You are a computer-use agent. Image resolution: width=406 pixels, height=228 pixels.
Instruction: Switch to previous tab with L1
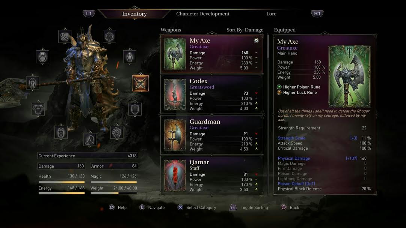[x=89, y=13]
